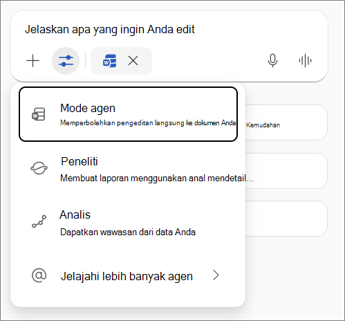This screenshot has height=321, width=345.
Task: Open Jelajahi lebih banyak agen
Action: pyautogui.click(x=128, y=276)
